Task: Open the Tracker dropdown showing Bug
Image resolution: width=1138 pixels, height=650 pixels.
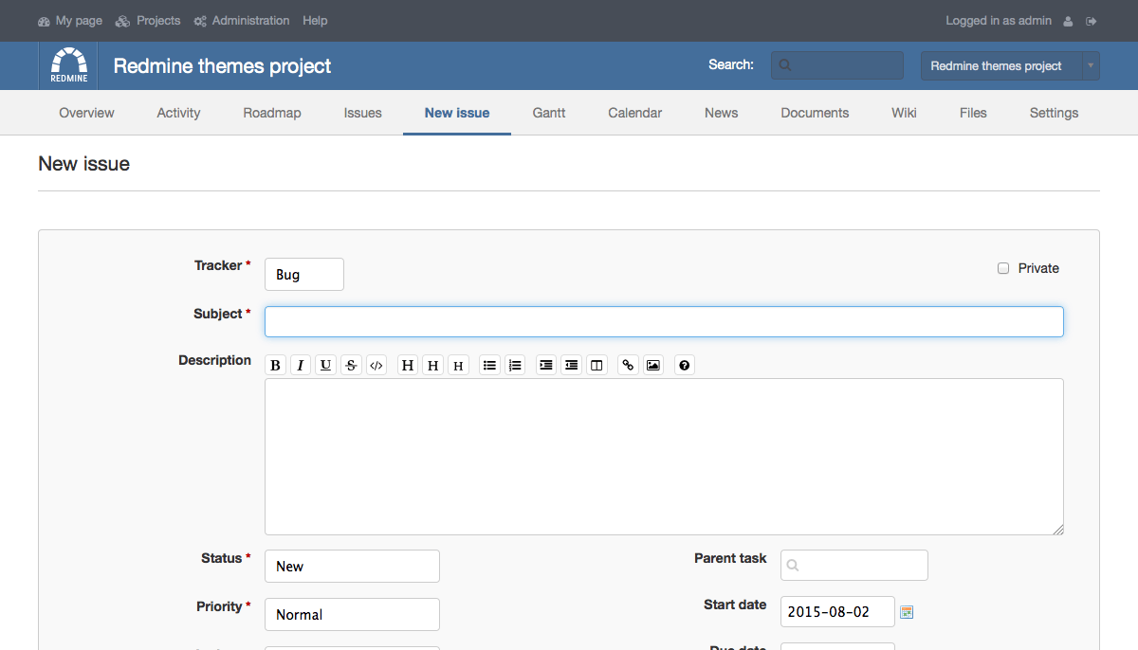Action: [304, 274]
